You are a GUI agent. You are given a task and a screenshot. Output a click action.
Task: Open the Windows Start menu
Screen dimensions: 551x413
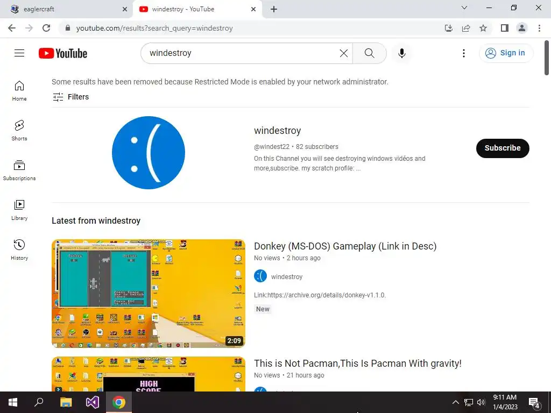pos(13,402)
